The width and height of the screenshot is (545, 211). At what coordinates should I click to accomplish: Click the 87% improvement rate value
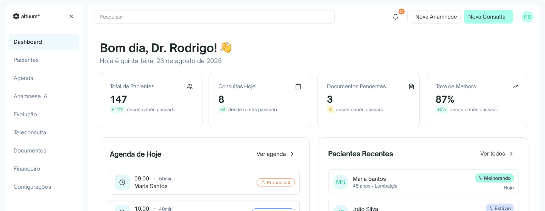coord(445,99)
